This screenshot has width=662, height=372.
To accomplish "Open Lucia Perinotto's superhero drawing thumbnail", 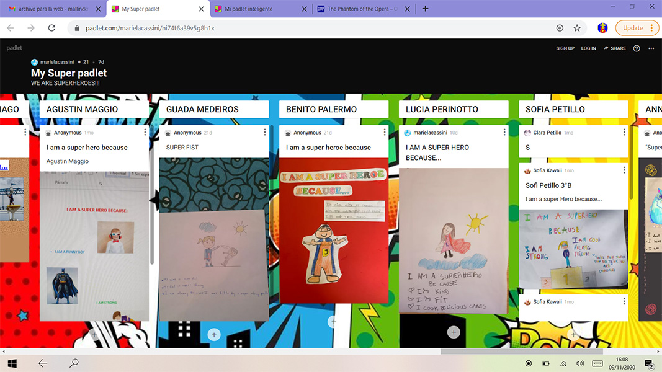I will 454,241.
